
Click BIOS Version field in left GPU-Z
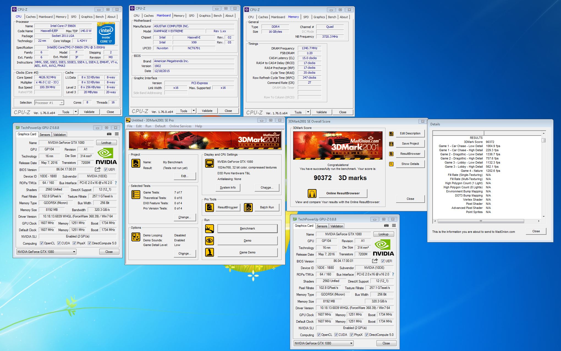coord(66,170)
